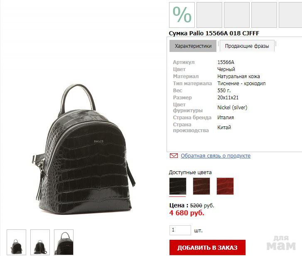Click the fourth empty badge box
The width and height of the screenshot is (302, 256).
264,15
